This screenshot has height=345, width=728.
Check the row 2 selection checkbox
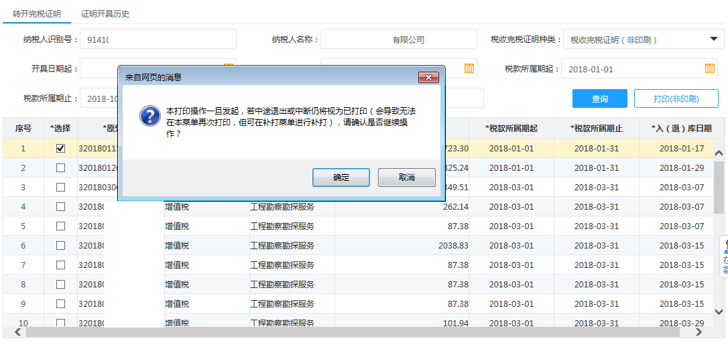click(x=60, y=168)
